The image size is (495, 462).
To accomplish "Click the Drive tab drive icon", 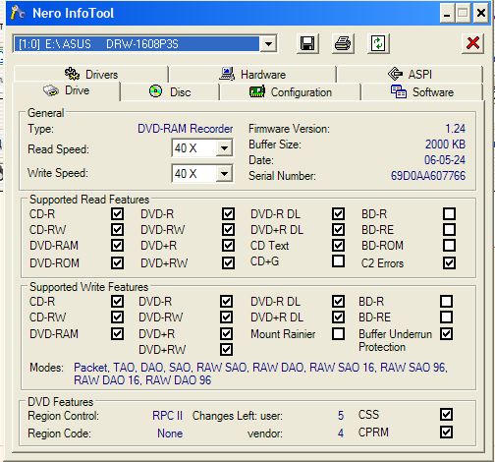I will point(51,90).
